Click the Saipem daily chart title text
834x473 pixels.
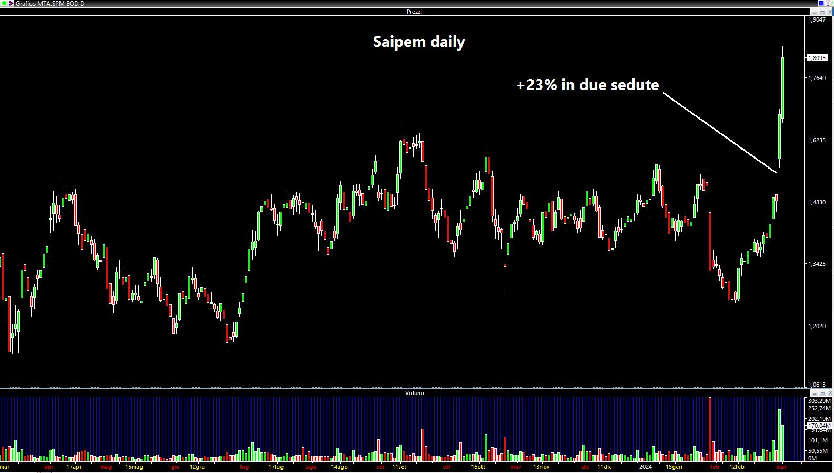coord(419,42)
